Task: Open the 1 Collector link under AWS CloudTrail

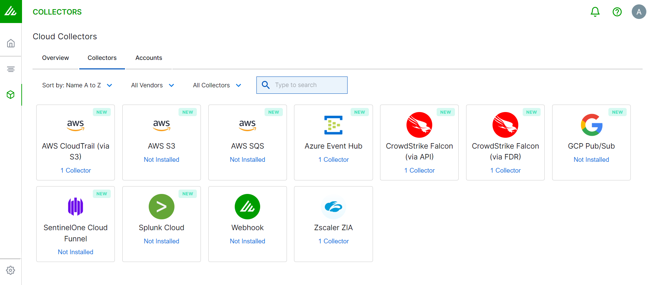Action: tap(76, 170)
